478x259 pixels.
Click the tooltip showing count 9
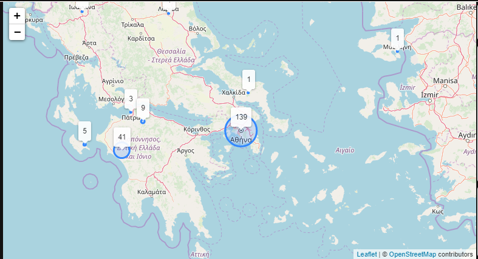click(x=143, y=108)
